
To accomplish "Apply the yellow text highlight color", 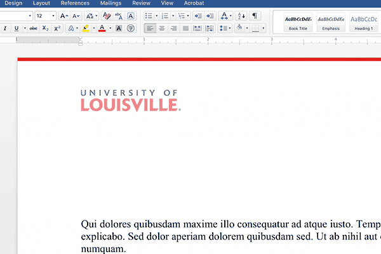I will (x=86, y=29).
